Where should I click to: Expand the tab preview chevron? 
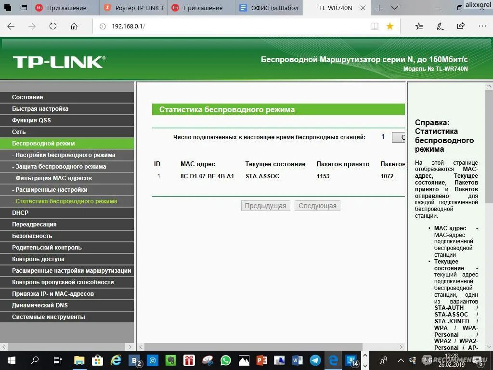point(394,8)
